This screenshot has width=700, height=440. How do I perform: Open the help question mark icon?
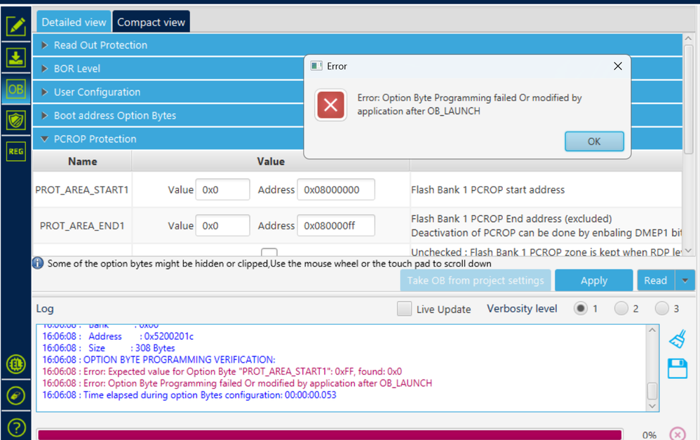pyautogui.click(x=15, y=427)
